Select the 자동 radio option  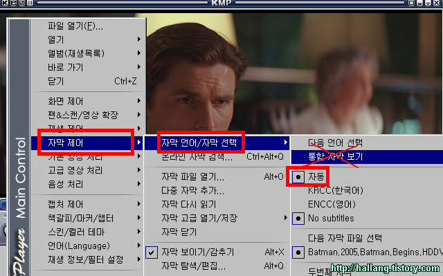(307, 177)
